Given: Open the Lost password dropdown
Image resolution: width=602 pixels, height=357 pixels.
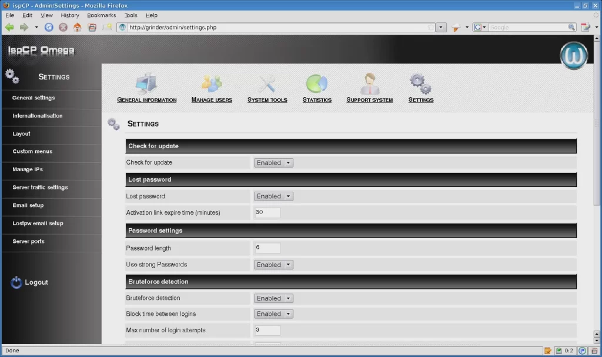Looking at the screenshot, I should (273, 196).
